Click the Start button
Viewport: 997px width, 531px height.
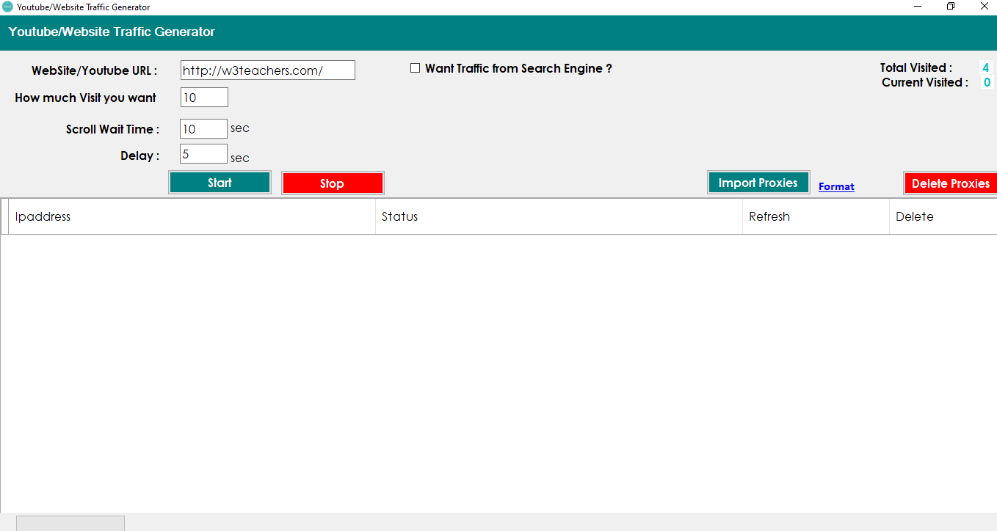(220, 182)
